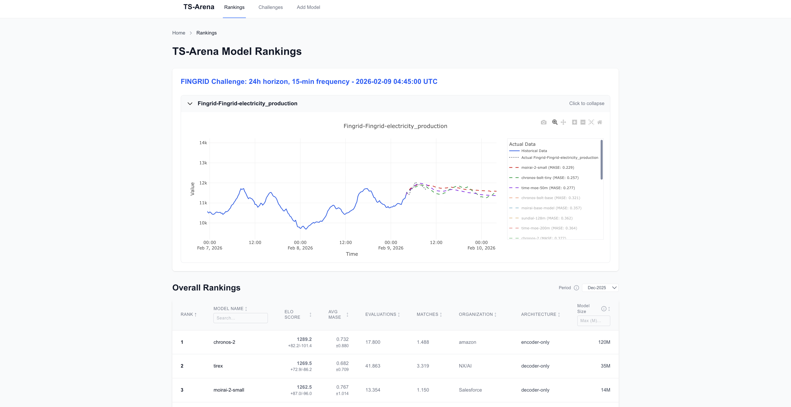Click Period info icon
Screen dimensions: 791x407
[576, 288]
